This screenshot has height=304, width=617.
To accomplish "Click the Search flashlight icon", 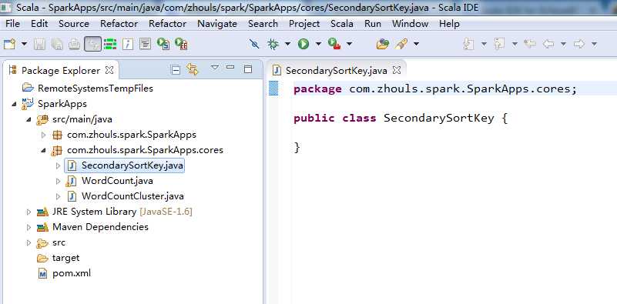I will tap(401, 44).
